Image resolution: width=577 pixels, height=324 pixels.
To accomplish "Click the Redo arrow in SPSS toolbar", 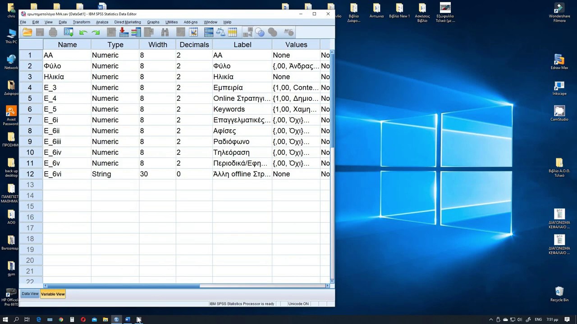I will point(96,32).
